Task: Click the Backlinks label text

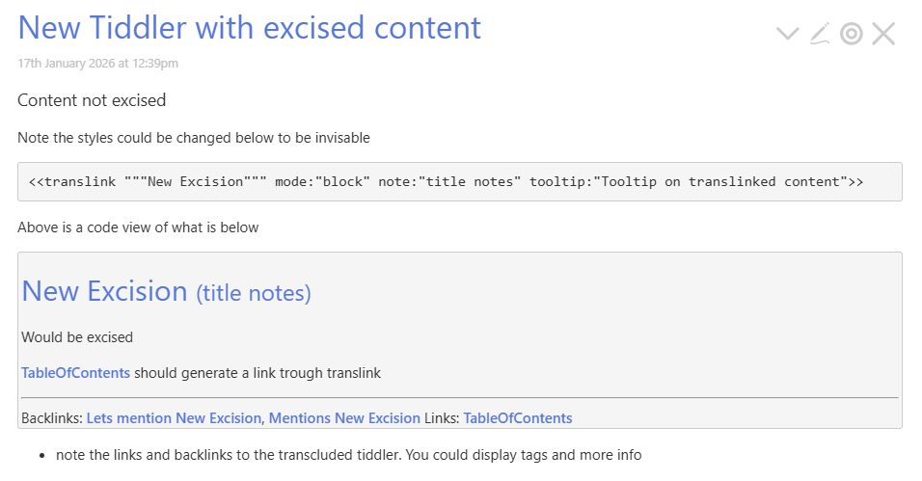Action: click(51, 418)
